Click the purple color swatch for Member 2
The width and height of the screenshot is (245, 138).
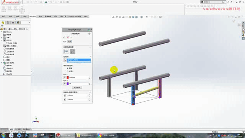(68, 84)
